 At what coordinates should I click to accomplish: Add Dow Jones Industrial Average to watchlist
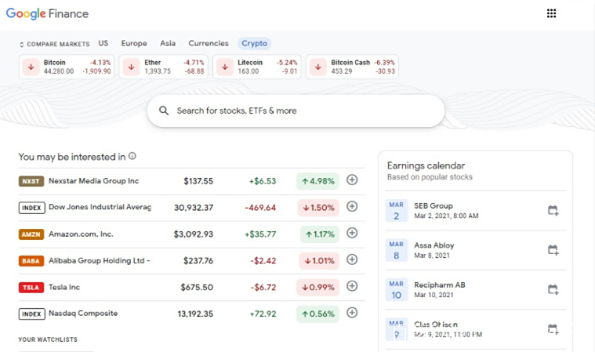click(x=352, y=207)
